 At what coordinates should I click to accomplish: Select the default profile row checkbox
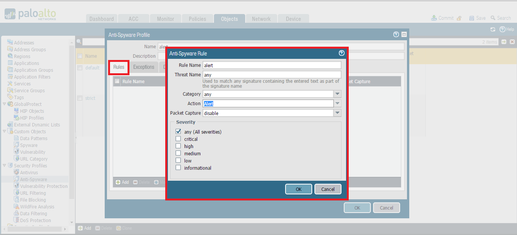click(x=80, y=68)
